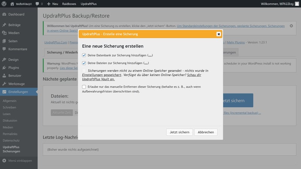Viewport: 301px width, 169px height.
Task: Open UpdraftPlus admin bar menu
Action: (88, 4)
